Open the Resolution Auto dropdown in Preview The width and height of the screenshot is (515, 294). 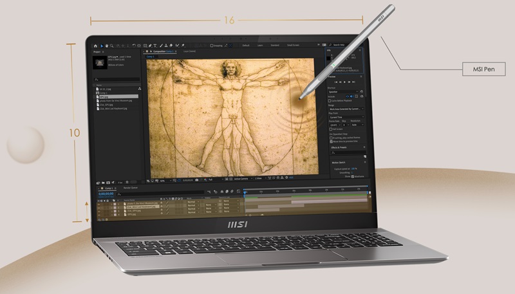357,125
